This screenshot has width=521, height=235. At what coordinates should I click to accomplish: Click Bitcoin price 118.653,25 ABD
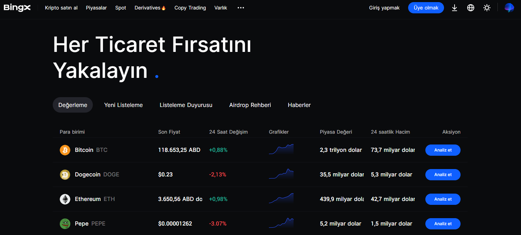[x=179, y=150]
